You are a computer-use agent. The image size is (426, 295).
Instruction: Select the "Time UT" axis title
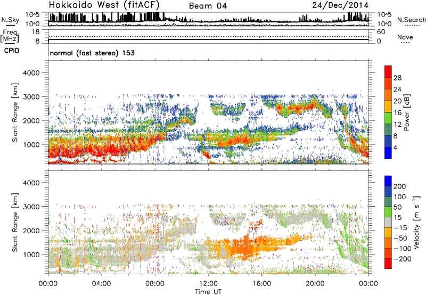point(208,292)
